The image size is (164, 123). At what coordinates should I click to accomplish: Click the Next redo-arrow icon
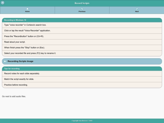[x=137, y=9]
